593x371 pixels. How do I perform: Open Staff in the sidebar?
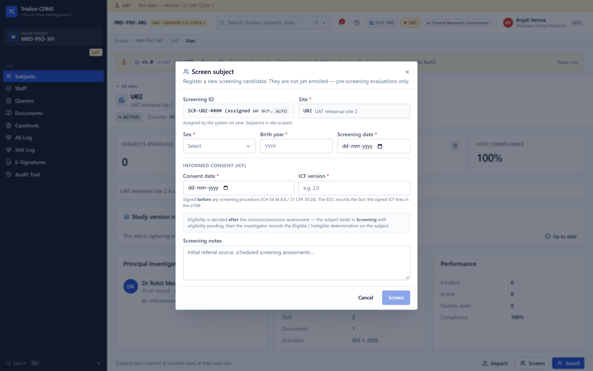point(53,88)
